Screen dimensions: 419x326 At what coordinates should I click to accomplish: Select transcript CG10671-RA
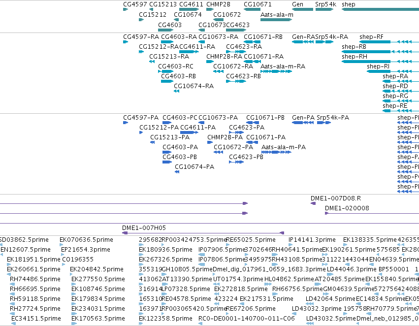coord(252,62)
